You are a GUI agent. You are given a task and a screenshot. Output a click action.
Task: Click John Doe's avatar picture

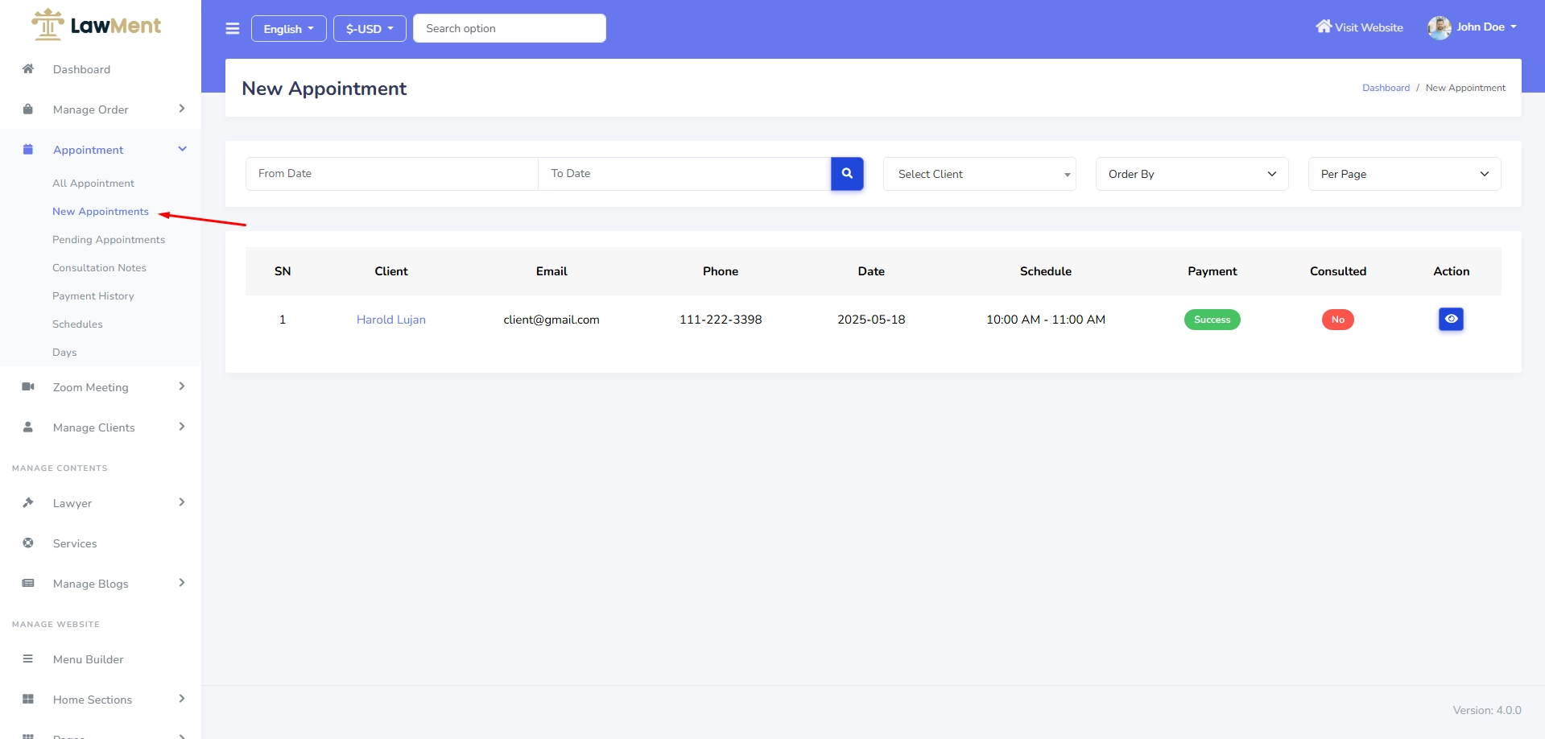point(1440,27)
